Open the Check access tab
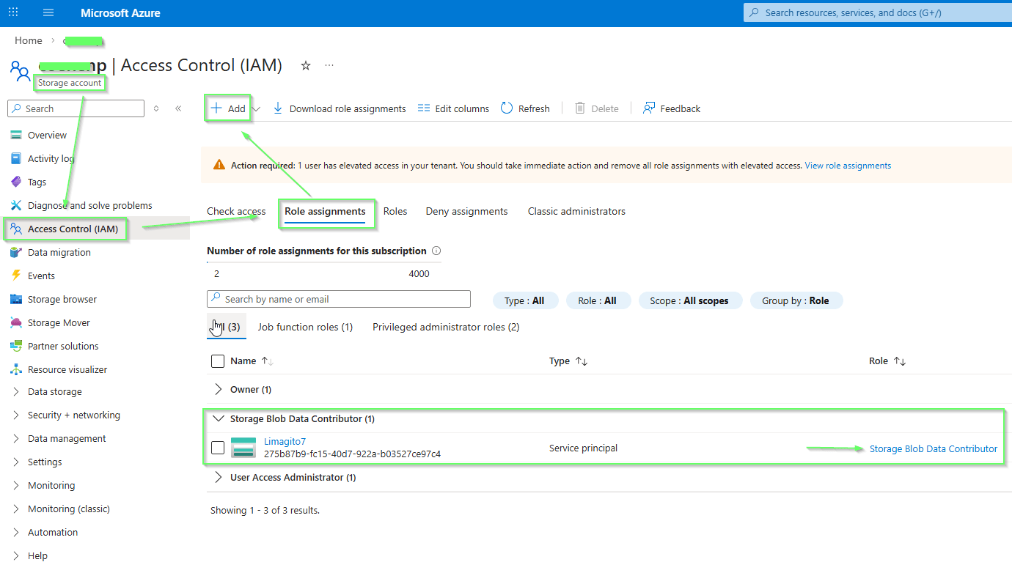This screenshot has width=1012, height=573. pos(235,211)
